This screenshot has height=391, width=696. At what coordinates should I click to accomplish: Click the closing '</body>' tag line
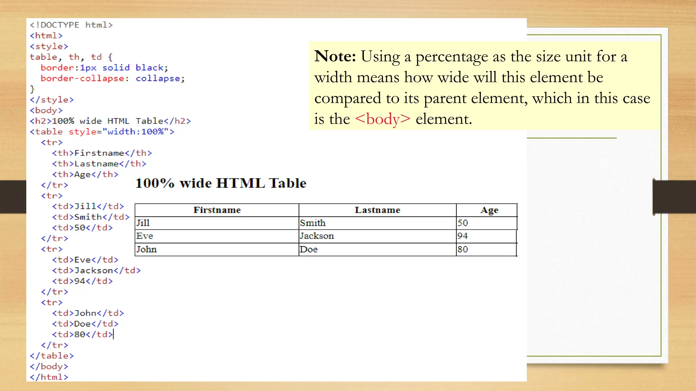[x=49, y=367]
